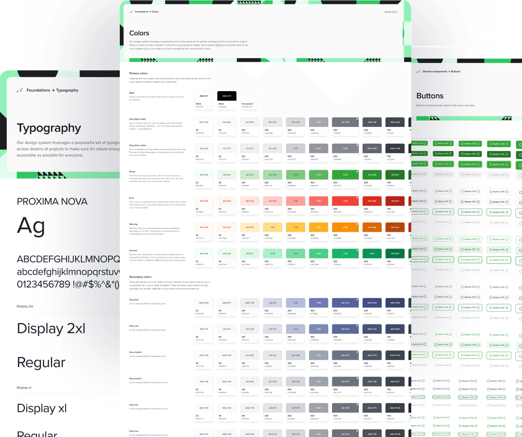Choose the Success 200 mint swatch
Image resolution: width=522 pixels, height=437 pixels.
tap(273, 258)
